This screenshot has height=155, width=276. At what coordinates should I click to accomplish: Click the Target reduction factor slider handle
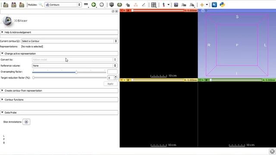pos(34,77)
